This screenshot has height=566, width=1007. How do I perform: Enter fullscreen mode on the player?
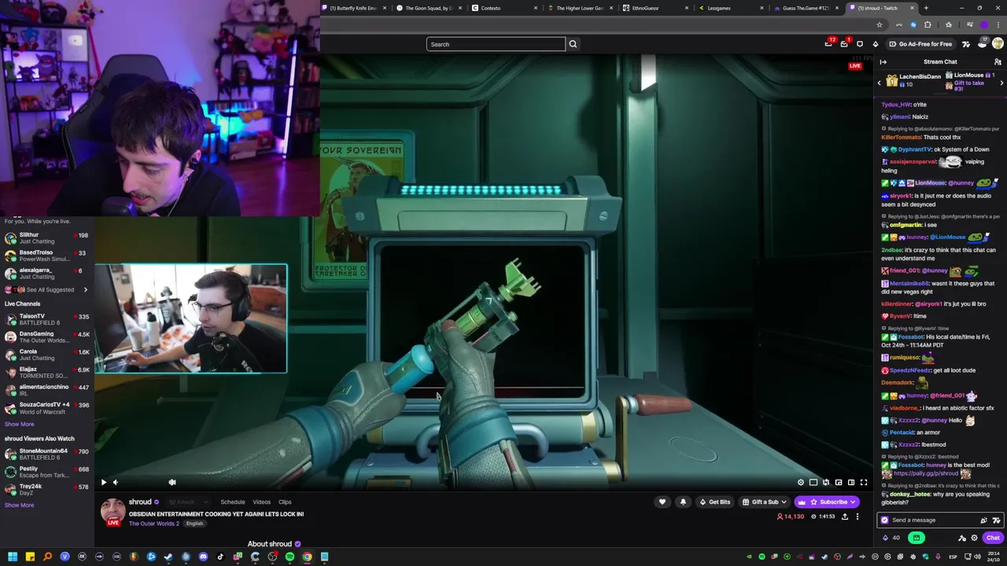click(864, 483)
